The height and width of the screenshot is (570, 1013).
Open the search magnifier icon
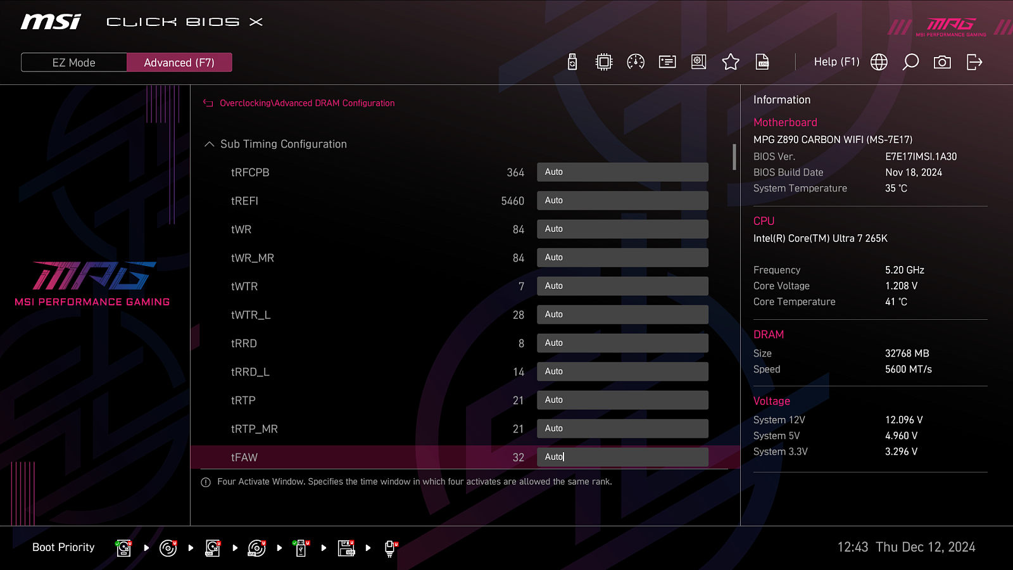point(910,62)
